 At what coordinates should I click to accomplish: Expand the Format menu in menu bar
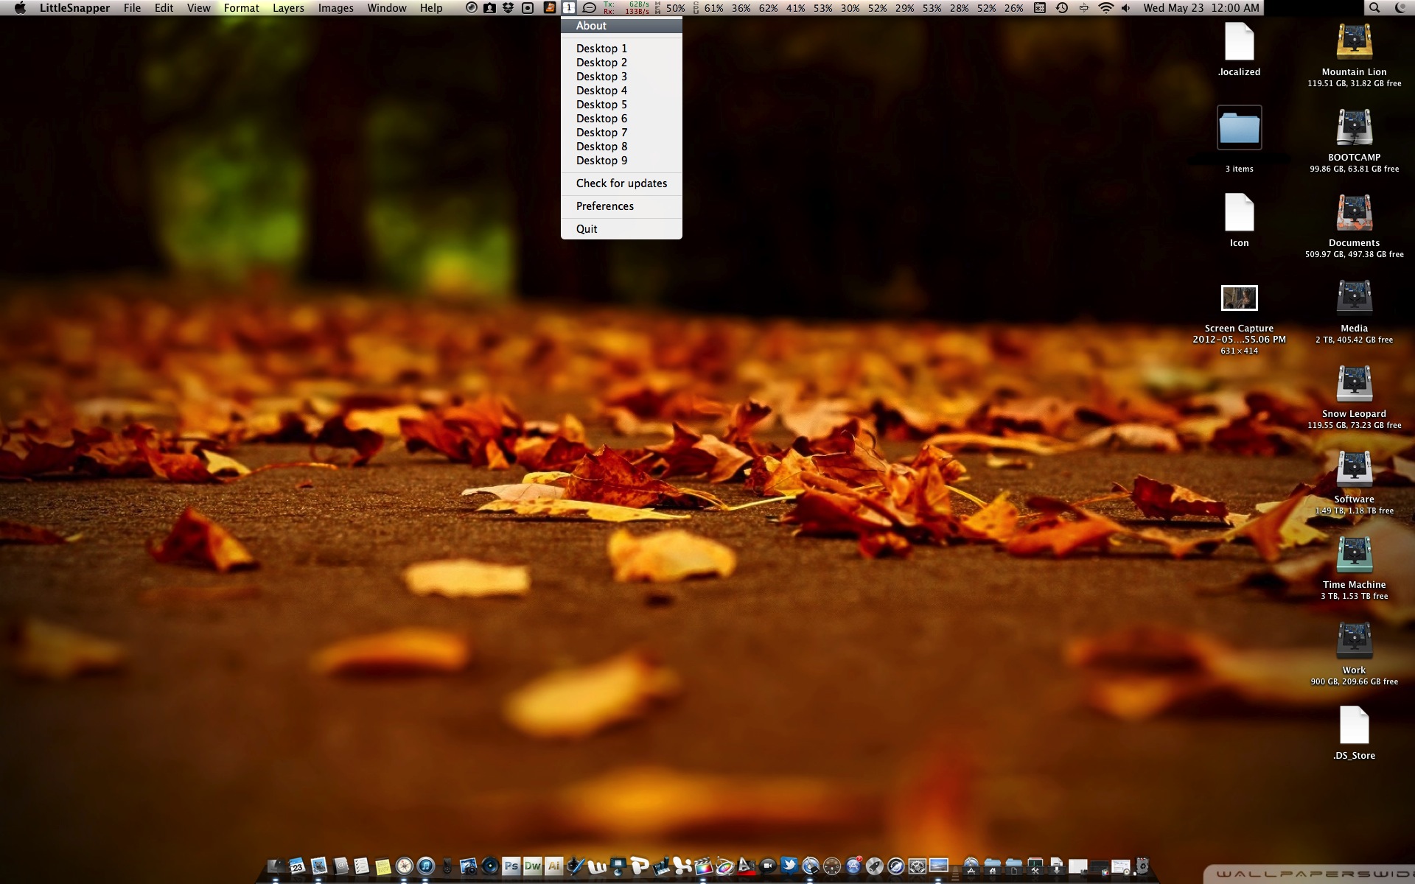241,8
